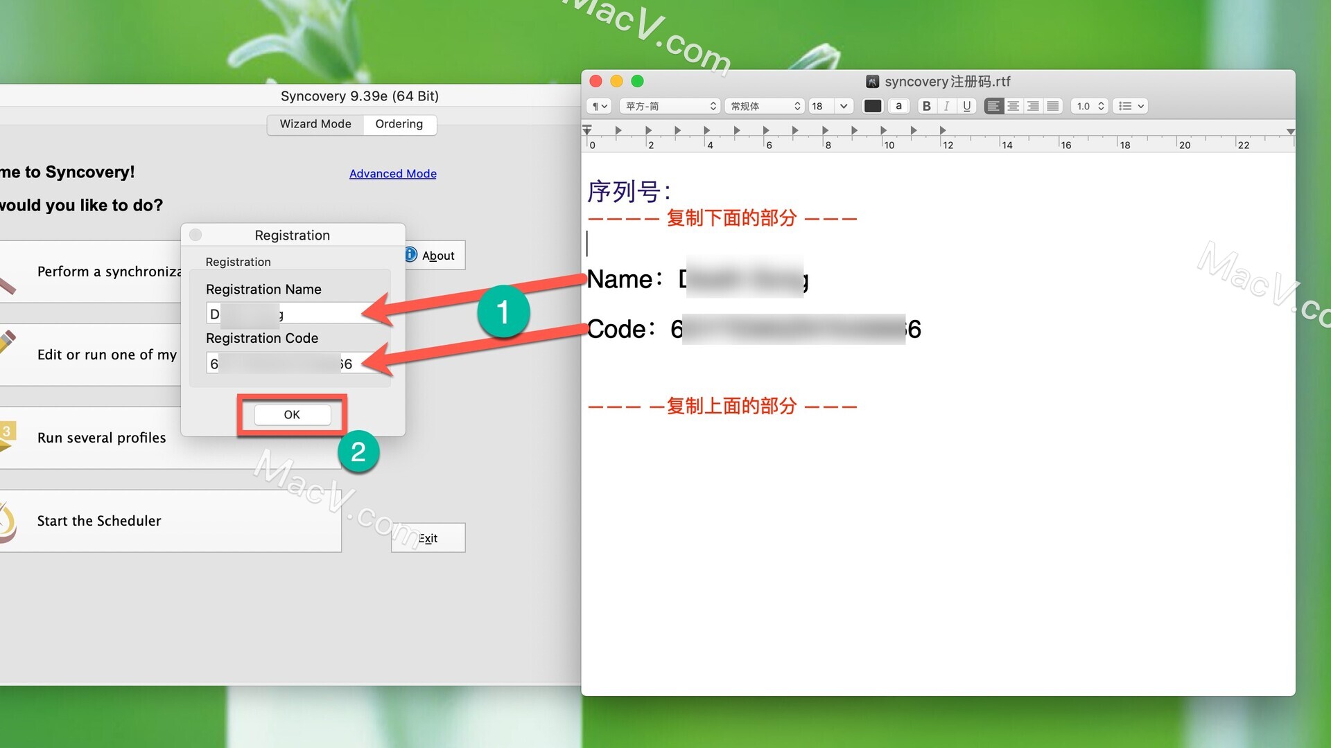1331x748 pixels.
Task: Click the rtf document icon in title bar
Action: [x=873, y=82]
